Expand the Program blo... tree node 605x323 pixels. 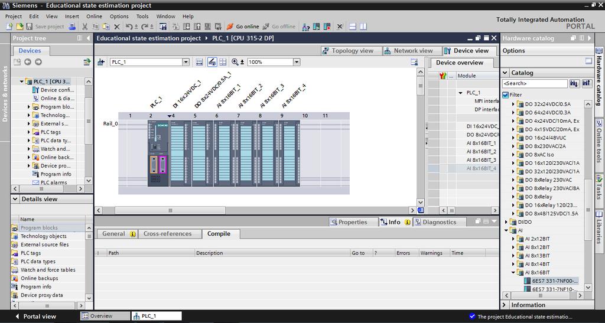click(x=28, y=107)
